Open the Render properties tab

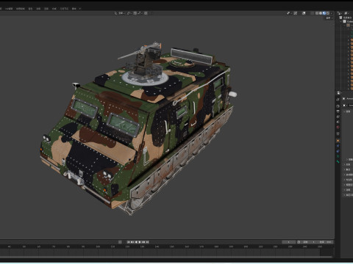[338, 106]
